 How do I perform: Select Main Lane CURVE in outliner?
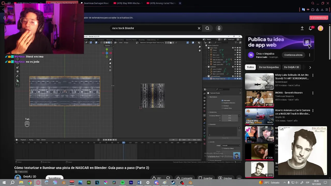click(218, 74)
